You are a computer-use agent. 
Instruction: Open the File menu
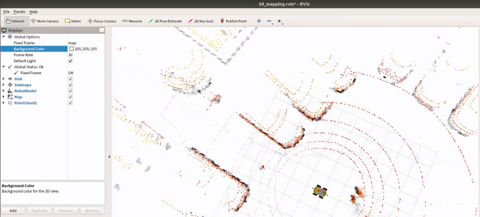click(7, 12)
